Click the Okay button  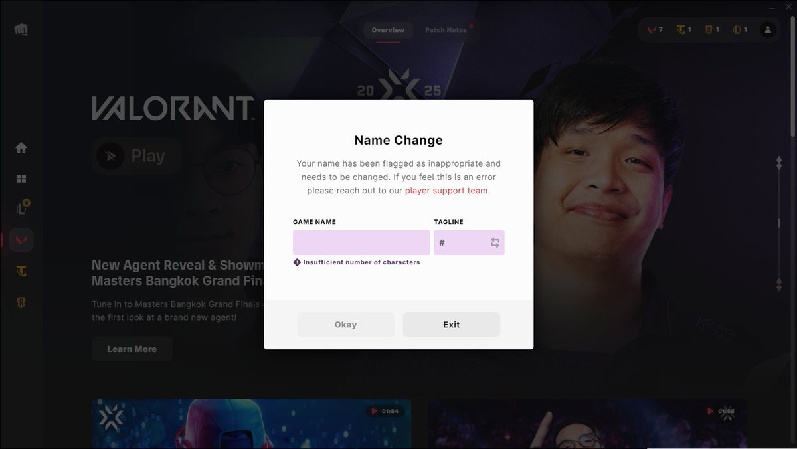point(345,325)
